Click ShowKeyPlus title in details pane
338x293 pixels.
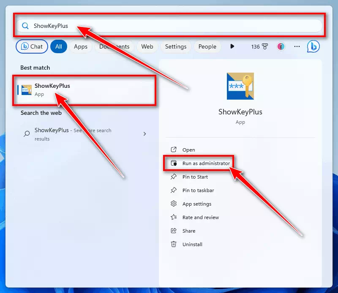[240, 112]
